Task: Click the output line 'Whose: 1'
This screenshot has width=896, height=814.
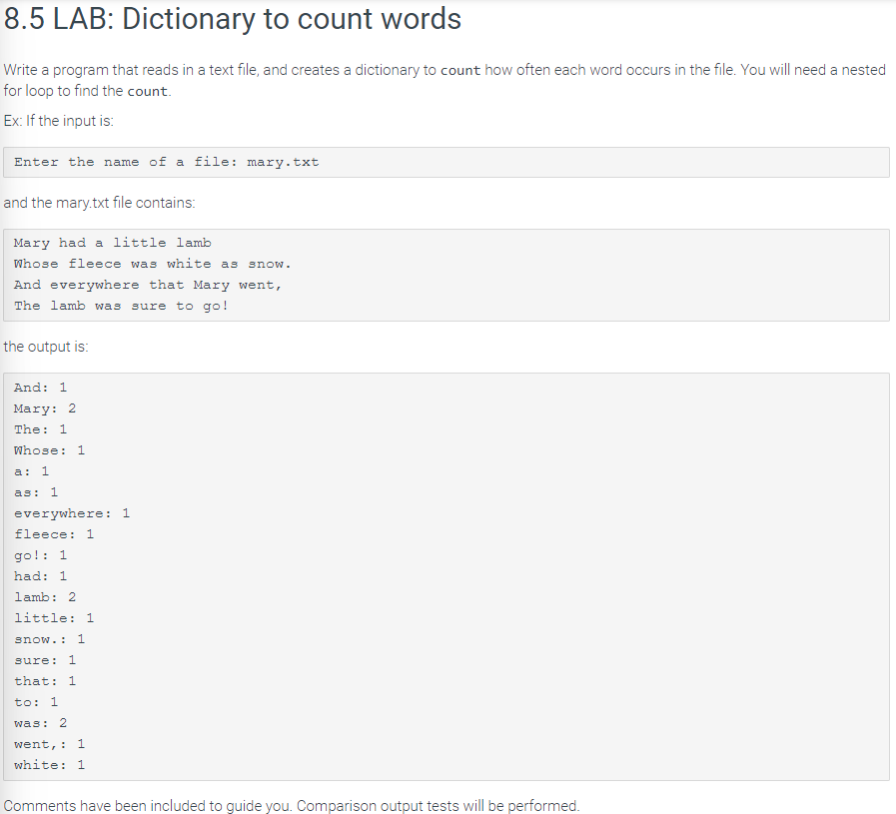Action: click(50, 450)
